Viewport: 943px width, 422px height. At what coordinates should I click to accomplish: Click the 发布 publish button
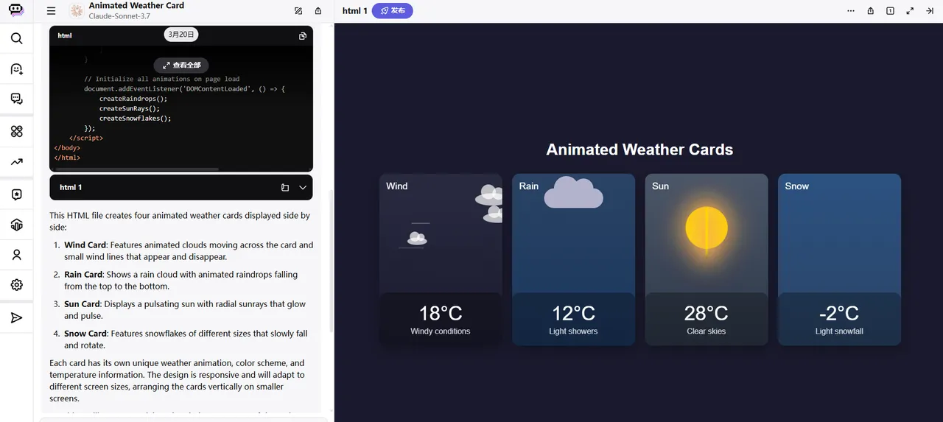tap(393, 11)
